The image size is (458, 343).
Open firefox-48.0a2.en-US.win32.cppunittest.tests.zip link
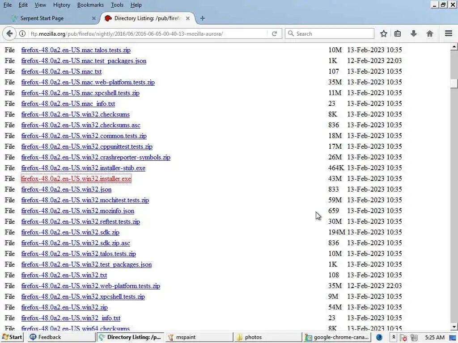[87, 146]
